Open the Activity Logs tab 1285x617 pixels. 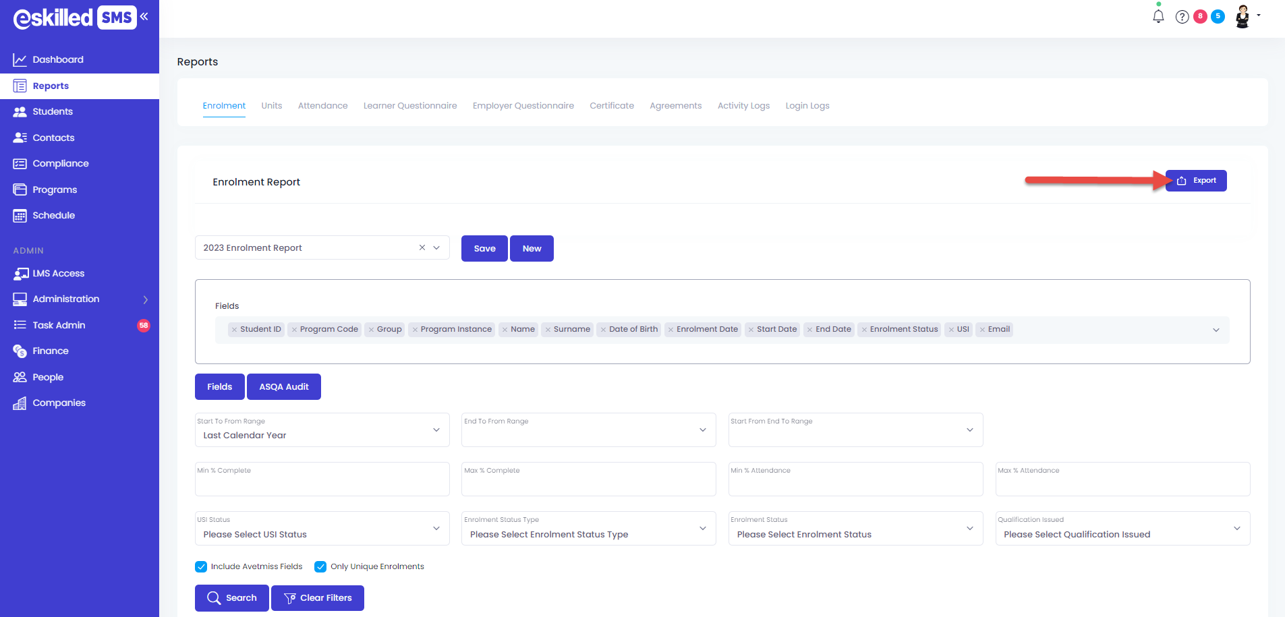point(743,106)
